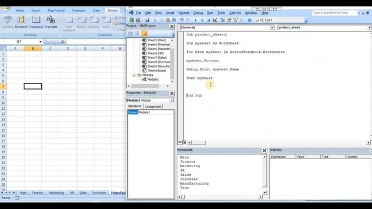Viewport: 372px width, 209px height.
Task: Open Find using the binoculars icon
Action: pyautogui.click(x=174, y=20)
